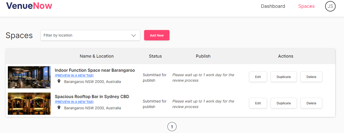Click the Spacious Rooftop Bar in Sydney CBD title
The image size is (344, 133).
(x=92, y=96)
